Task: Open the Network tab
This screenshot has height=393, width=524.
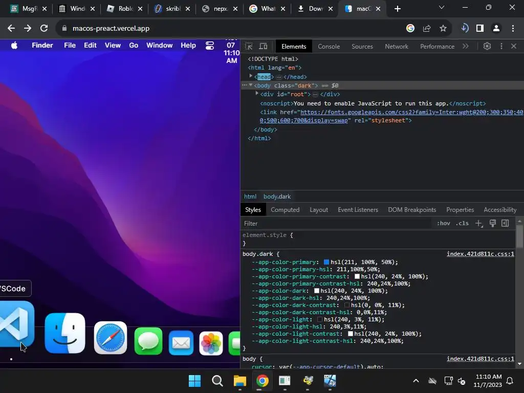Action: pos(397,47)
